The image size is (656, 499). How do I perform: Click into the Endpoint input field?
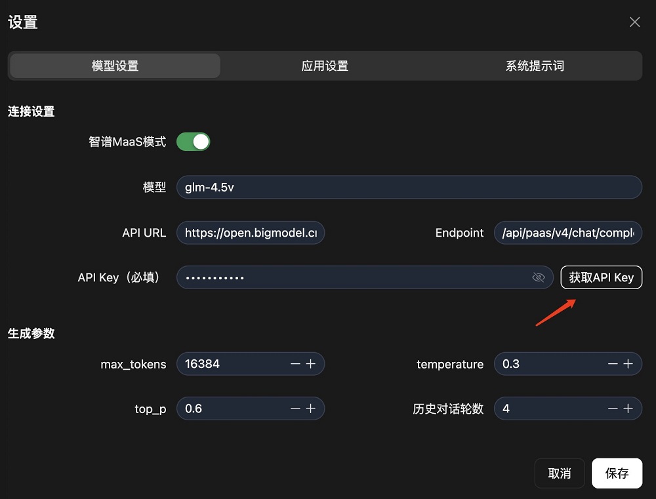pos(567,233)
